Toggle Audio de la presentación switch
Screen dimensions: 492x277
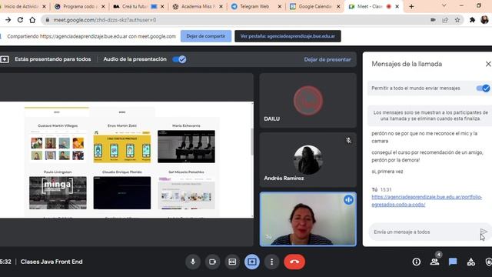[x=179, y=59]
